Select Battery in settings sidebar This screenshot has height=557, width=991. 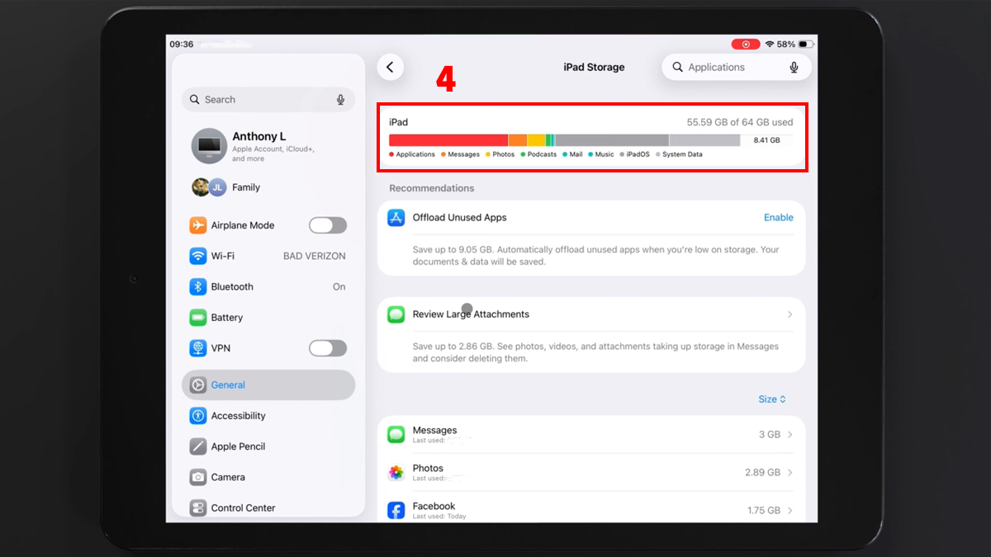[268, 318]
